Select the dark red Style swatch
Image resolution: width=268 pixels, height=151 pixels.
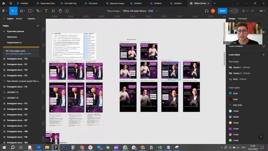[x=230, y=99]
